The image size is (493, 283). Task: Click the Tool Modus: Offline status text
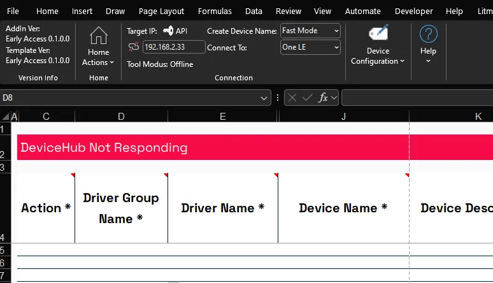tap(160, 64)
